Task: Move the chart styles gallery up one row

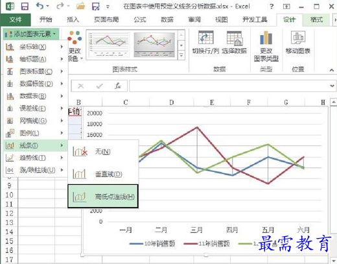Action: point(181,35)
